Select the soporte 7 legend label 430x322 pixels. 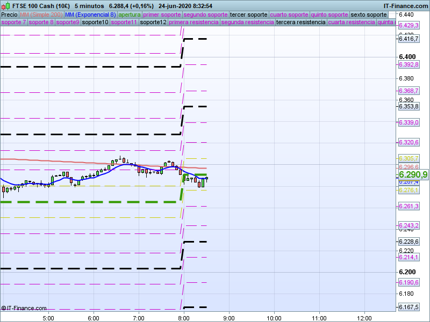(x=13, y=23)
